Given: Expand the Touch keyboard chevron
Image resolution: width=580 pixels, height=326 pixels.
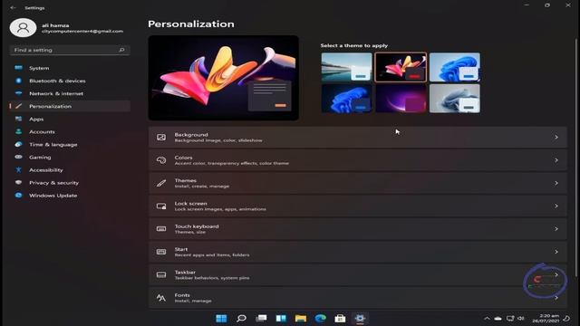Looking at the screenshot, I should 556,229.
